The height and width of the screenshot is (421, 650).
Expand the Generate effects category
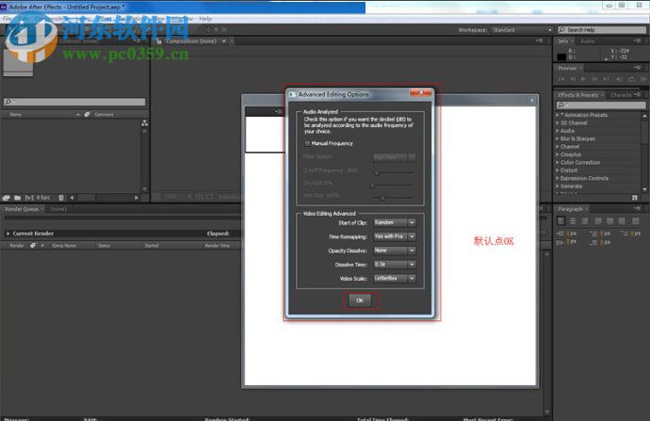[558, 186]
